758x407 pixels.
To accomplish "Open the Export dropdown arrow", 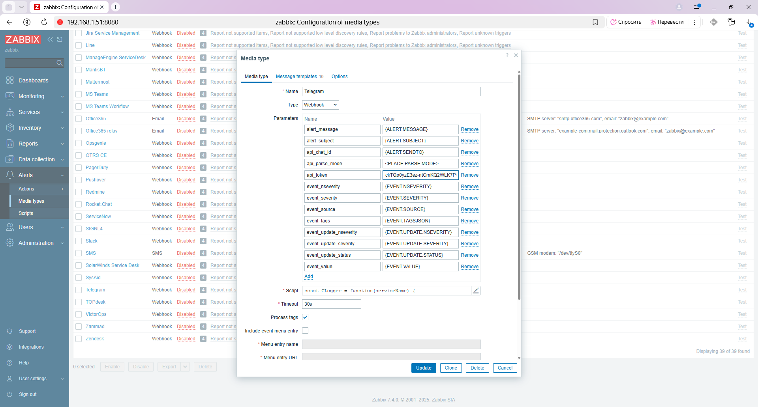I will (185, 367).
